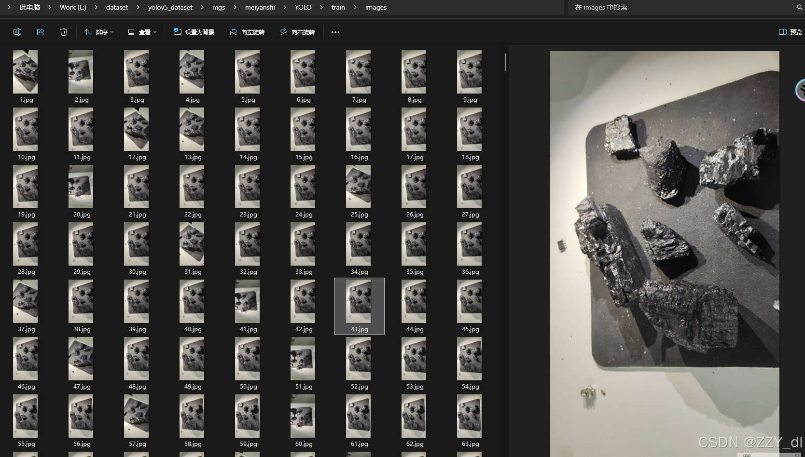Go to Work (E:) in breadcrumb
This screenshot has width=805, height=457.
[73, 7]
